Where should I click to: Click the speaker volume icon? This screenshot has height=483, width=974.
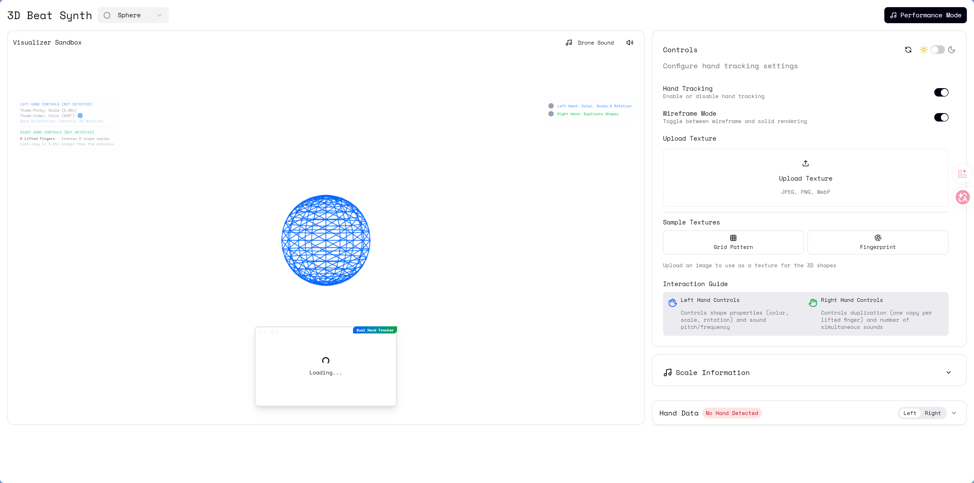pyautogui.click(x=630, y=43)
